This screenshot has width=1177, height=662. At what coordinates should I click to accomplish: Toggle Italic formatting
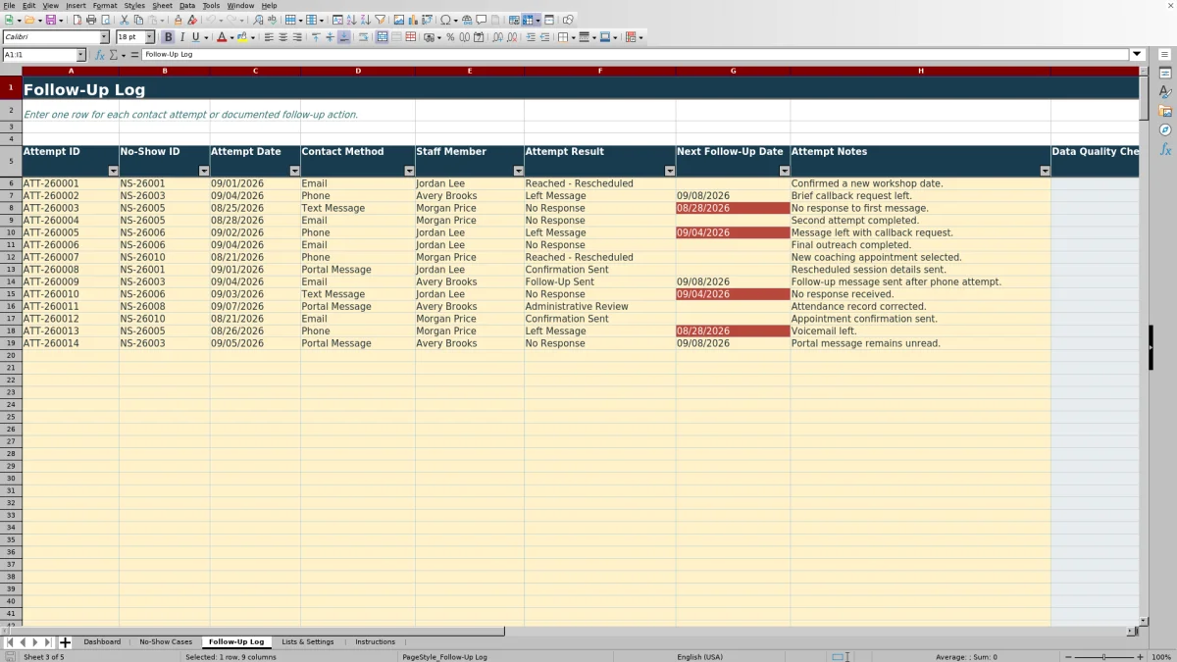[181, 37]
